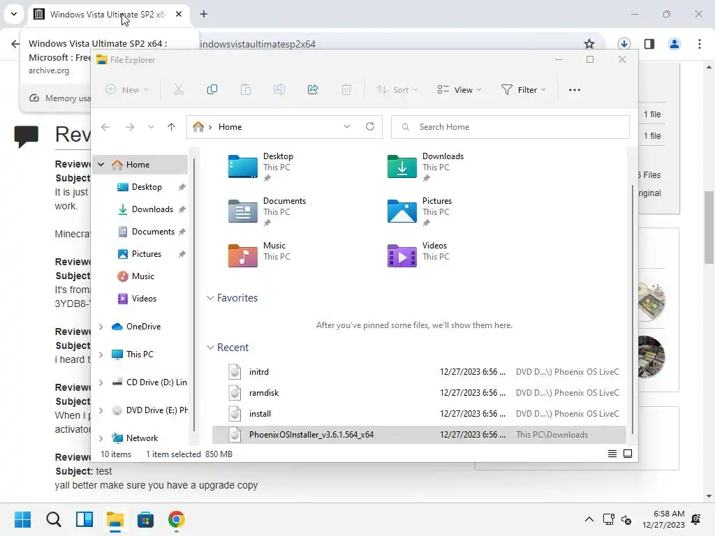Open Task View widget on the taskbar

(x=84, y=519)
